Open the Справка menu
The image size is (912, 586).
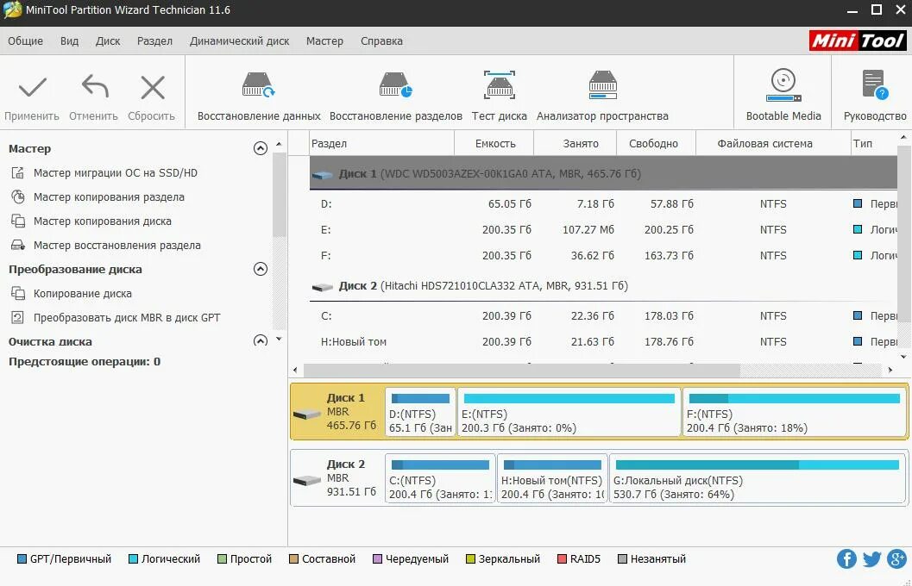[x=381, y=41]
